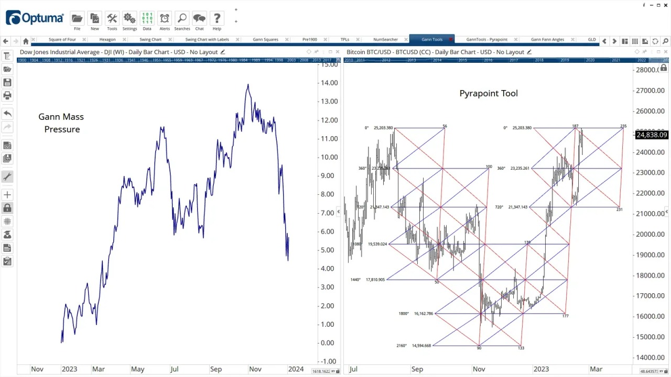Screen dimensions: 671x377
Task: Click the save disk icon in left sidebar
Action: pyautogui.click(x=7, y=82)
